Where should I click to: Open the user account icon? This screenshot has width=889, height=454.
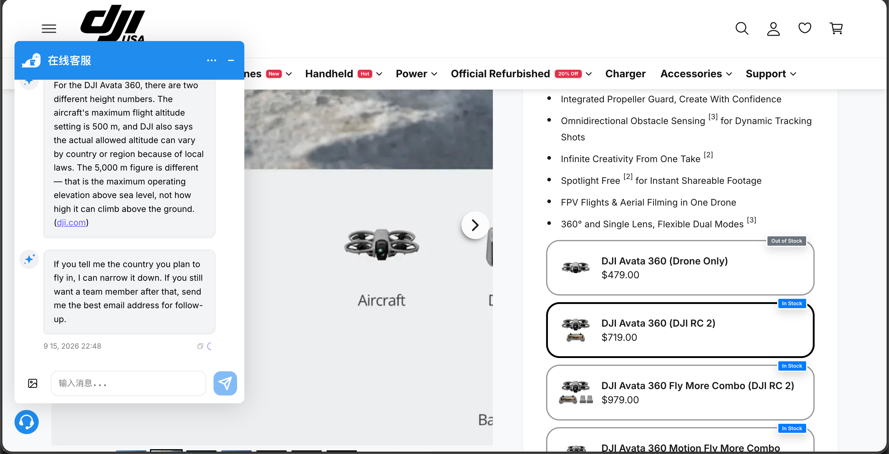click(x=773, y=29)
